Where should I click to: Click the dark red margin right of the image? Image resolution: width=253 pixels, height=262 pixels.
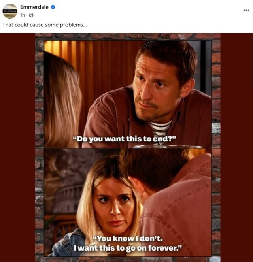[x=236, y=147]
